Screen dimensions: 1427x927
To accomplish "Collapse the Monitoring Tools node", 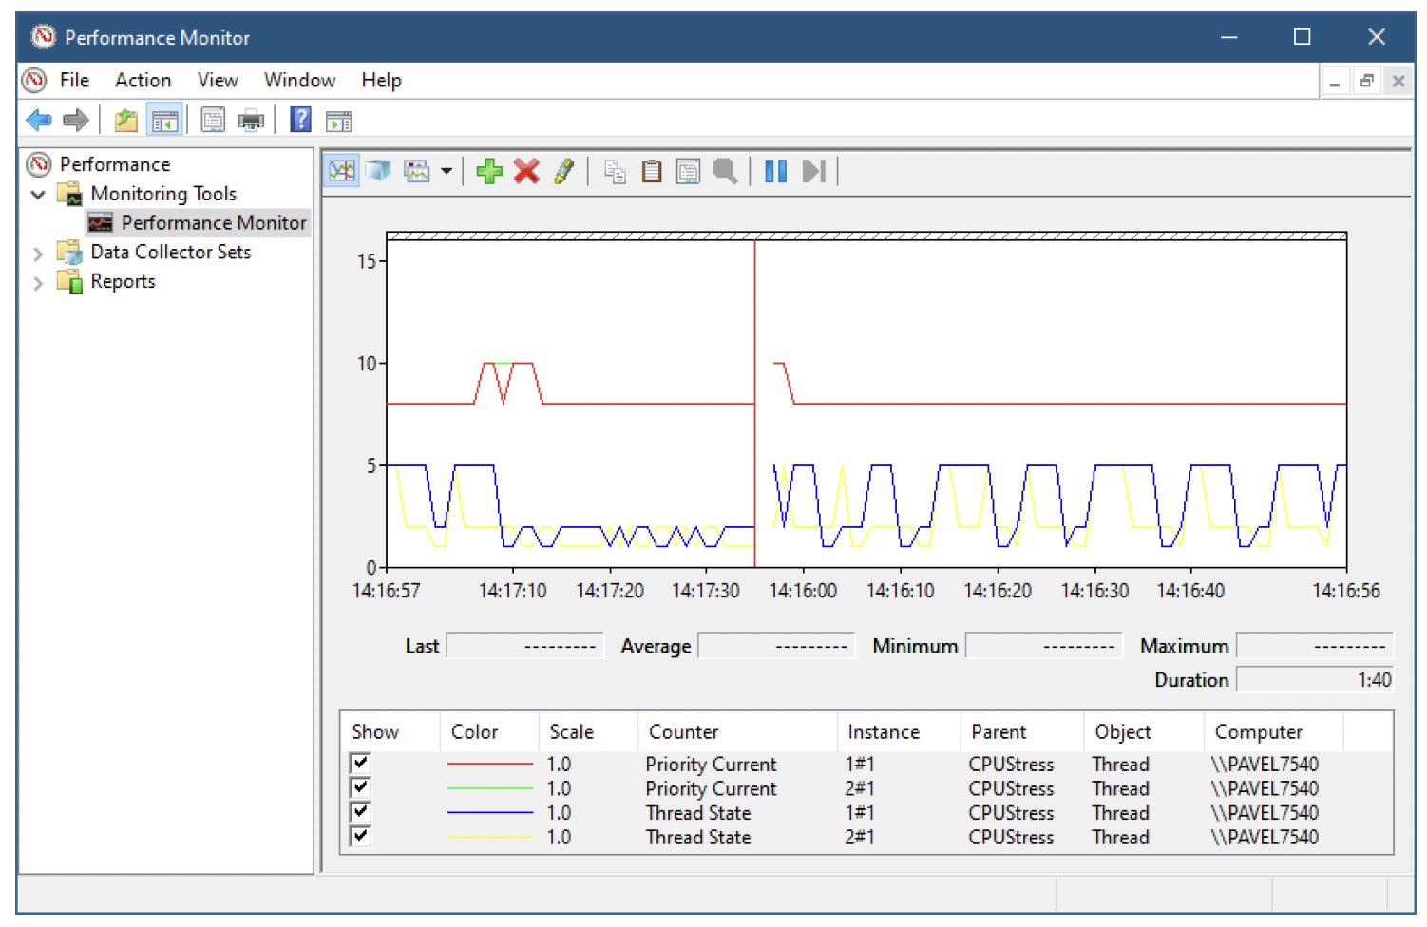I will (x=38, y=195).
